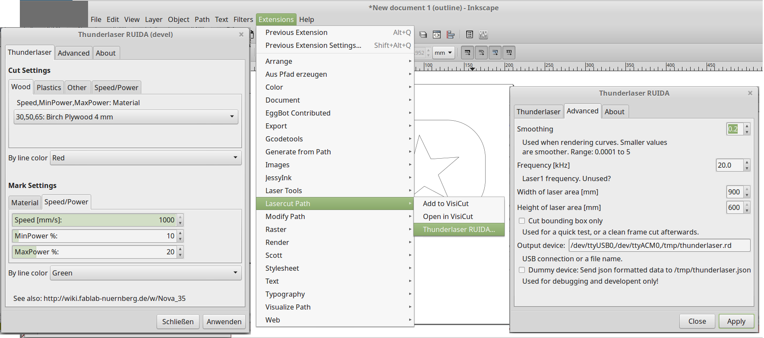Decrease Width of laser area value
Viewport: 764px width, 338px height.
747,195
